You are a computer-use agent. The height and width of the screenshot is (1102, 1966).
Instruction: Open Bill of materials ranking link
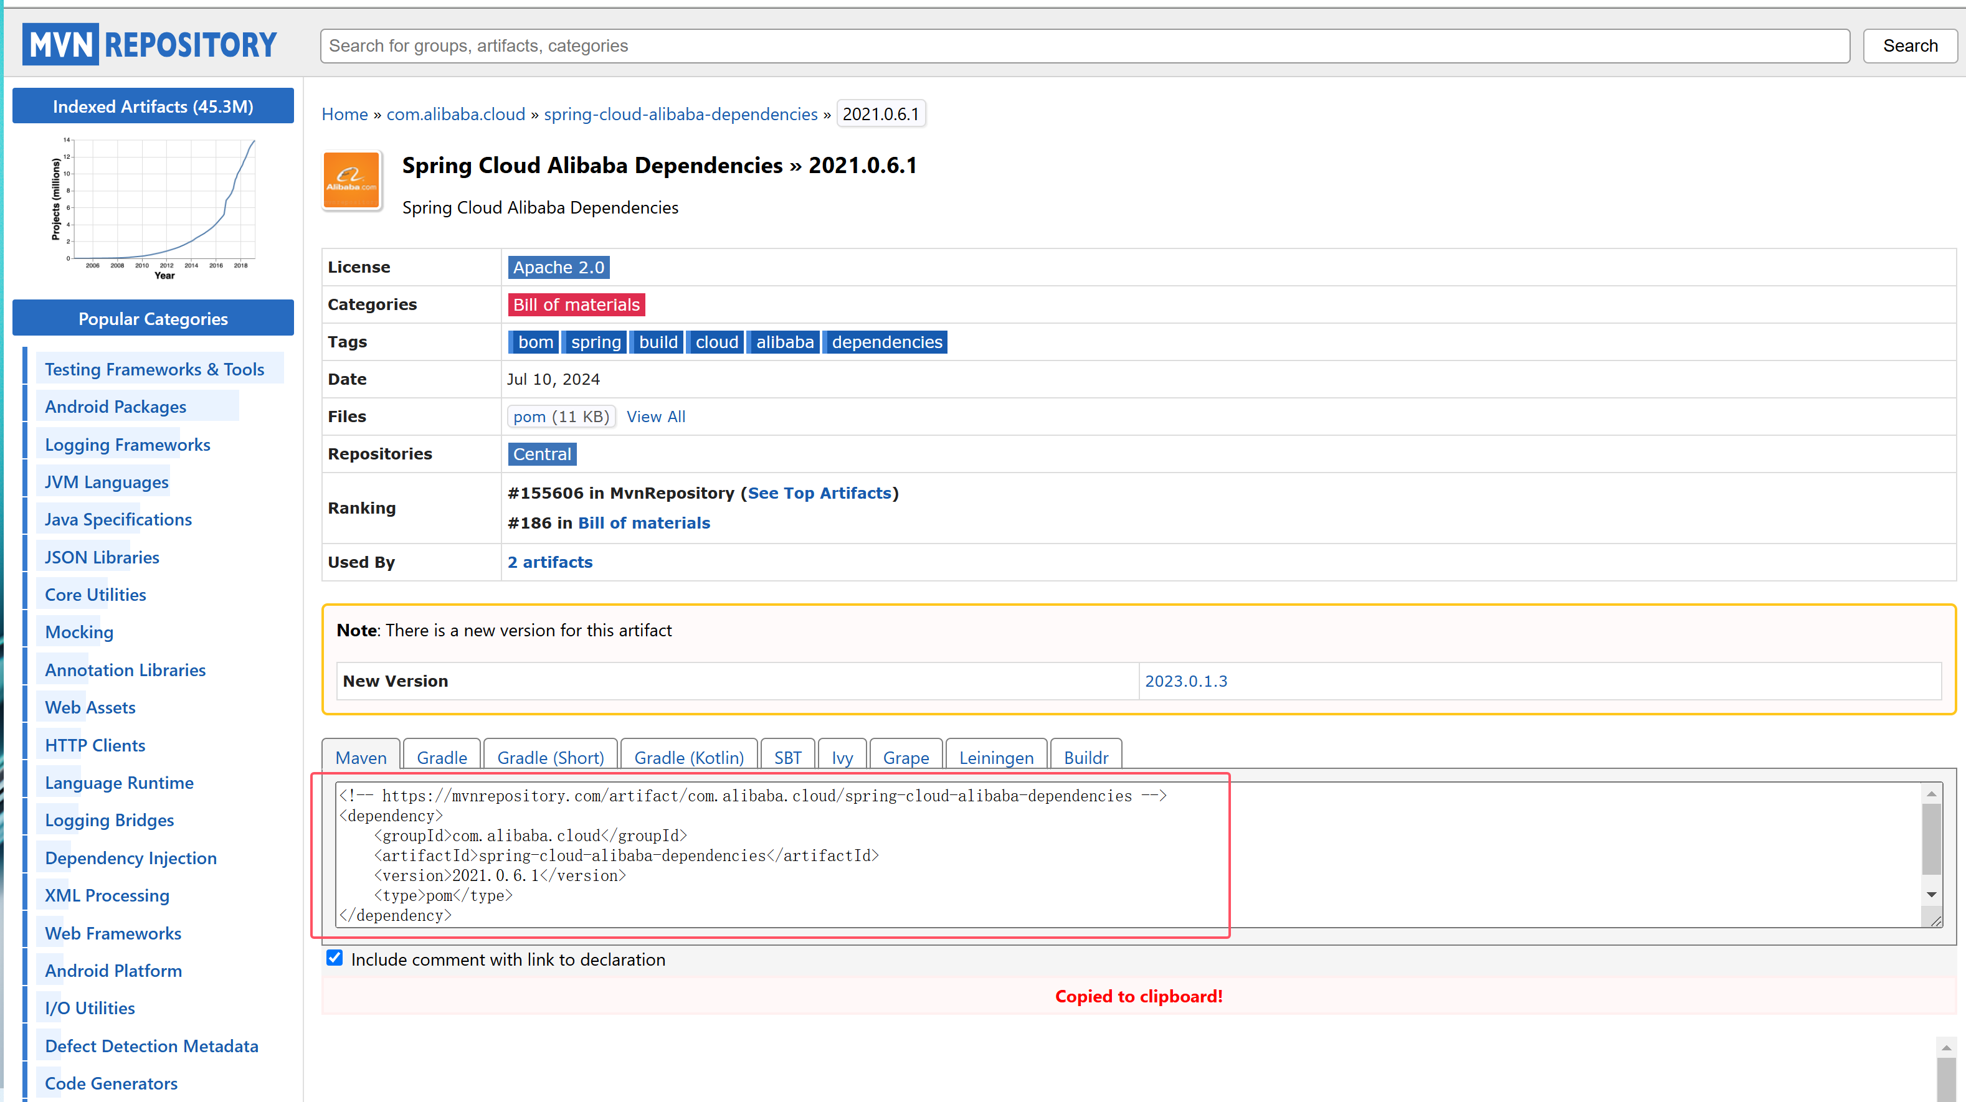[x=643, y=522]
